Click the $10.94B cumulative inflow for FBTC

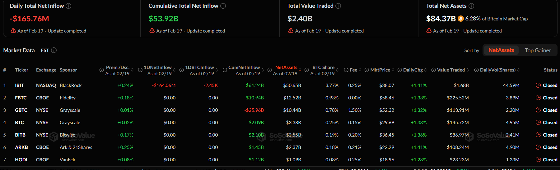click(255, 98)
